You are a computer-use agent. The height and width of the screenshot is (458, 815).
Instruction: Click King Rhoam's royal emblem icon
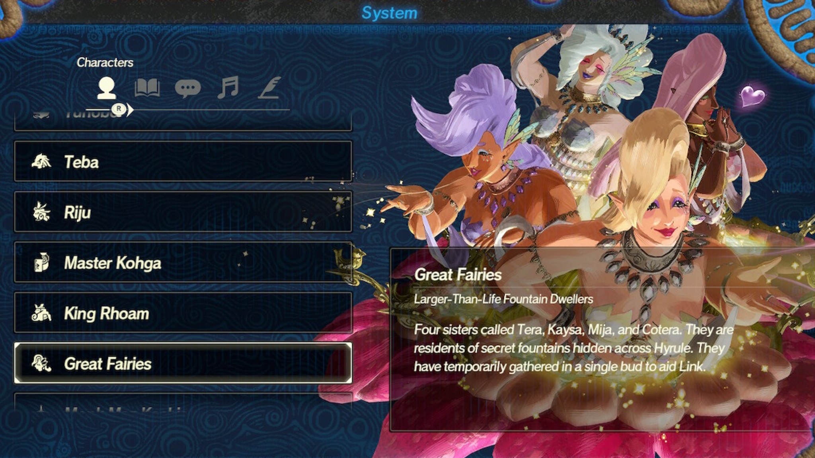coord(41,313)
